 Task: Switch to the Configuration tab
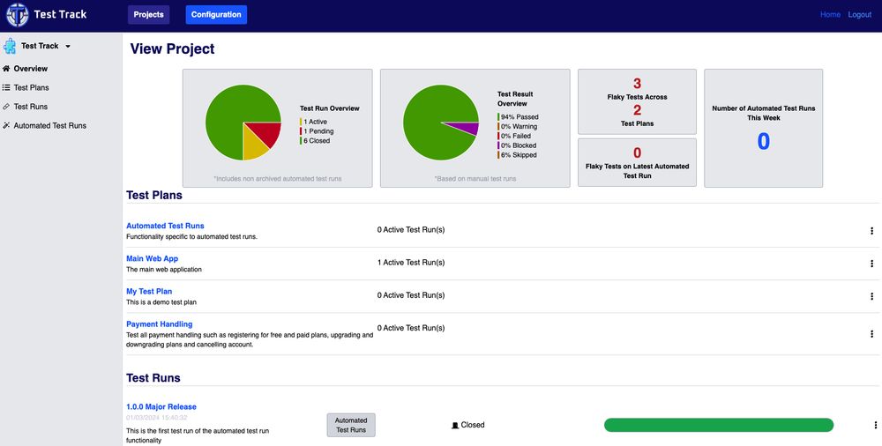tap(216, 15)
